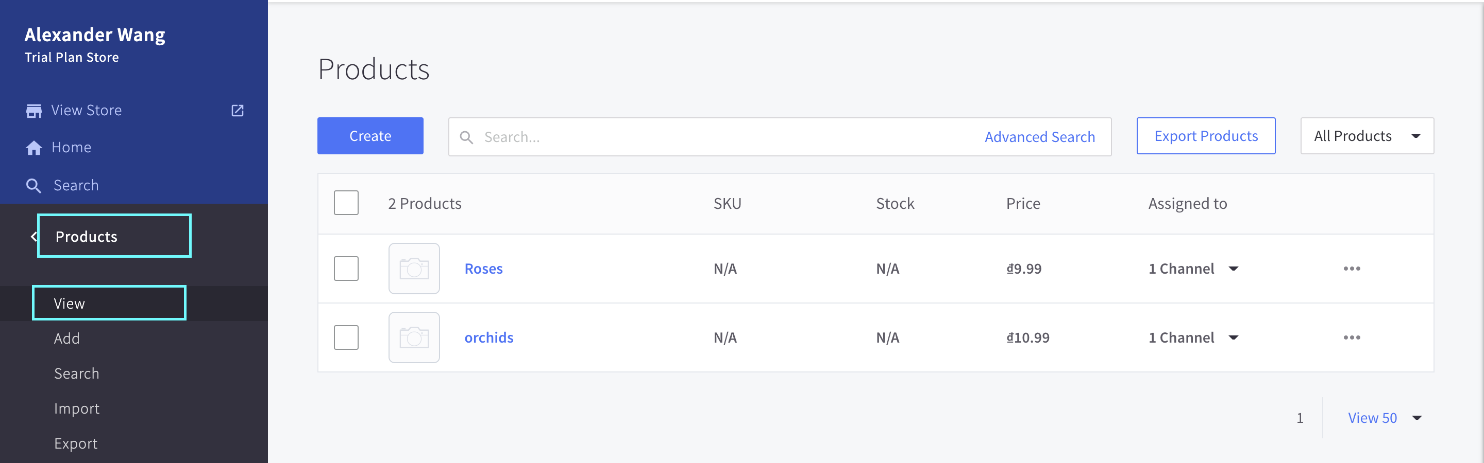The width and height of the screenshot is (1484, 463).
Task: Open the Advanced Search link
Action: point(1039,137)
